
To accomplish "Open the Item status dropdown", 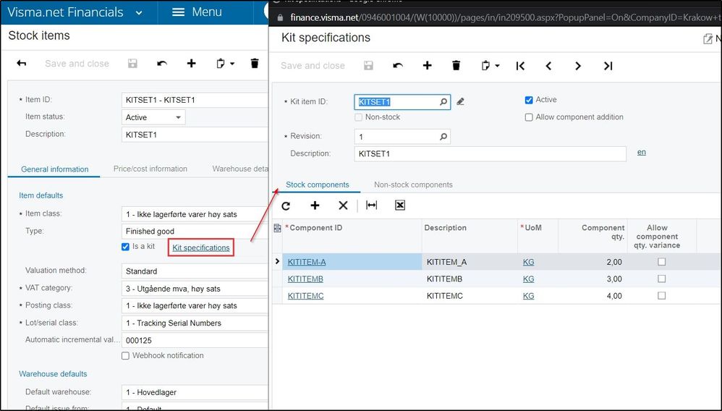I will click(x=177, y=117).
